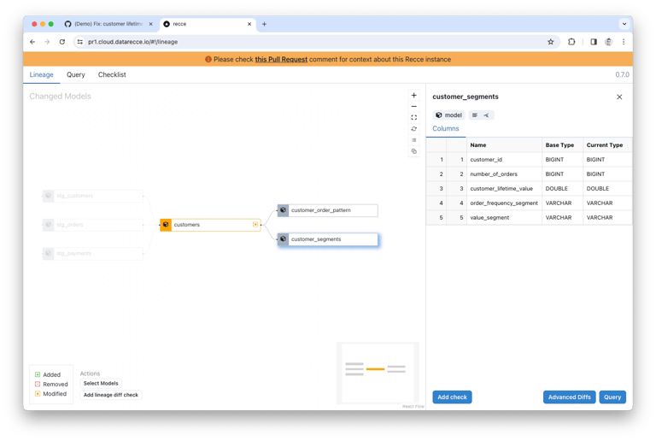Click the number_of_orders column row
Image resolution: width=656 pixels, height=441 pixels.
point(529,174)
